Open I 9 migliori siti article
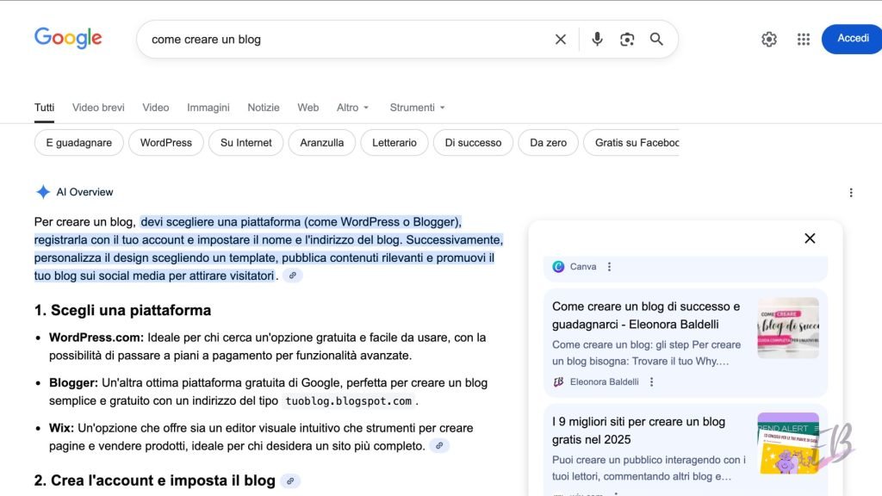The image size is (882, 496). click(x=638, y=431)
